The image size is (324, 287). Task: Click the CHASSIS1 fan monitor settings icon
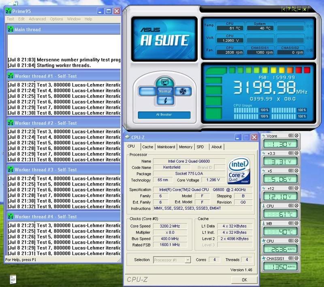pyautogui.click(x=291, y=258)
